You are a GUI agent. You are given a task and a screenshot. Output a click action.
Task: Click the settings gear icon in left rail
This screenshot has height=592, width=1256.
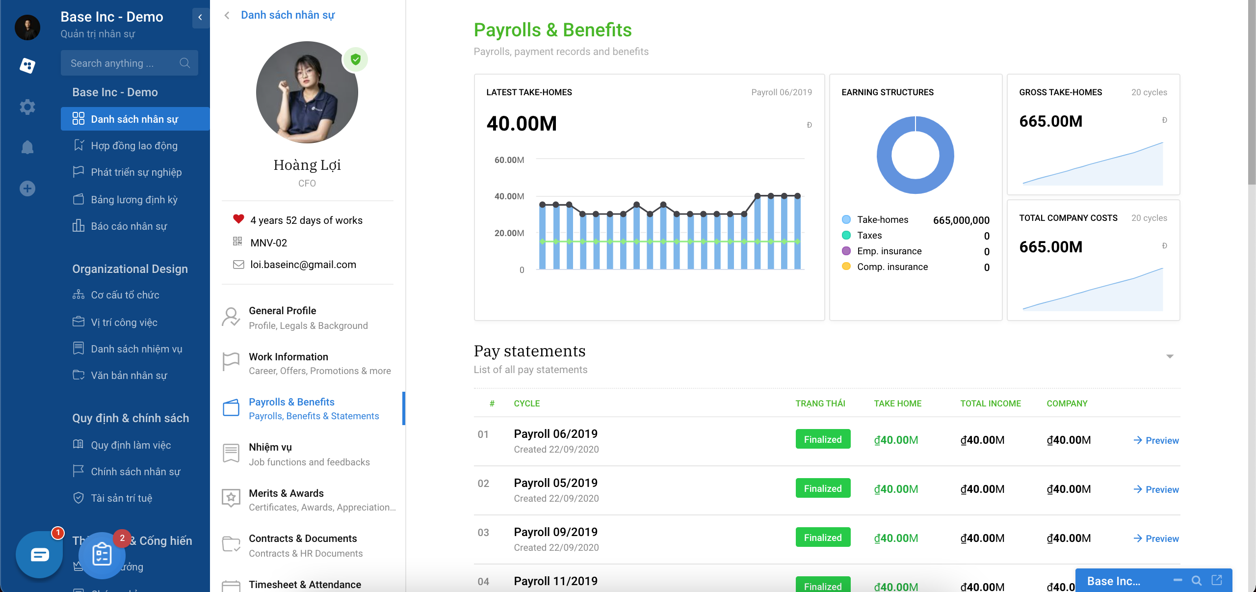click(x=27, y=107)
